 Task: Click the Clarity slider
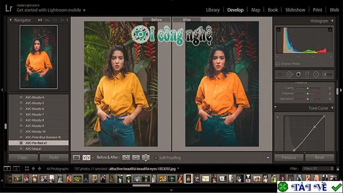click(308, 88)
